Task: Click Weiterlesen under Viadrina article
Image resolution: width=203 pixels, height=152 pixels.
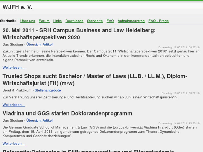Action: [14, 143]
